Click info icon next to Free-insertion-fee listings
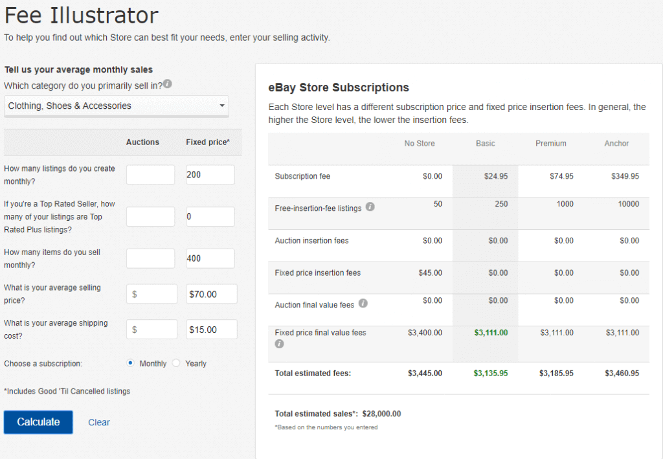Viewport: 663px width, 459px height. tap(370, 207)
